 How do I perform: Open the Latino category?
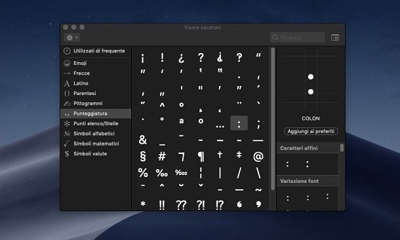coord(96,83)
